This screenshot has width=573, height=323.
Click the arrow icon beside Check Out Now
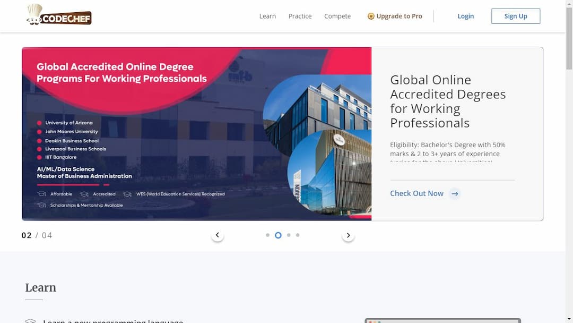click(455, 194)
